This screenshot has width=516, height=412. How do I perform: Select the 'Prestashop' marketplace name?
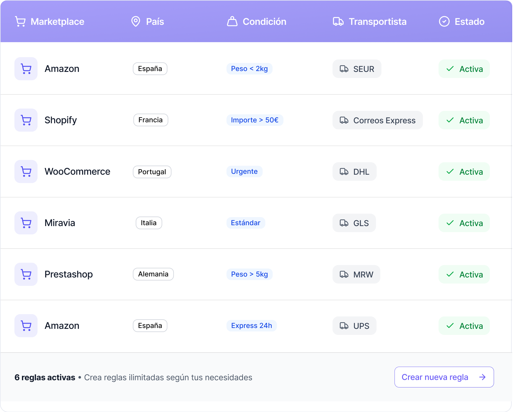(69, 275)
